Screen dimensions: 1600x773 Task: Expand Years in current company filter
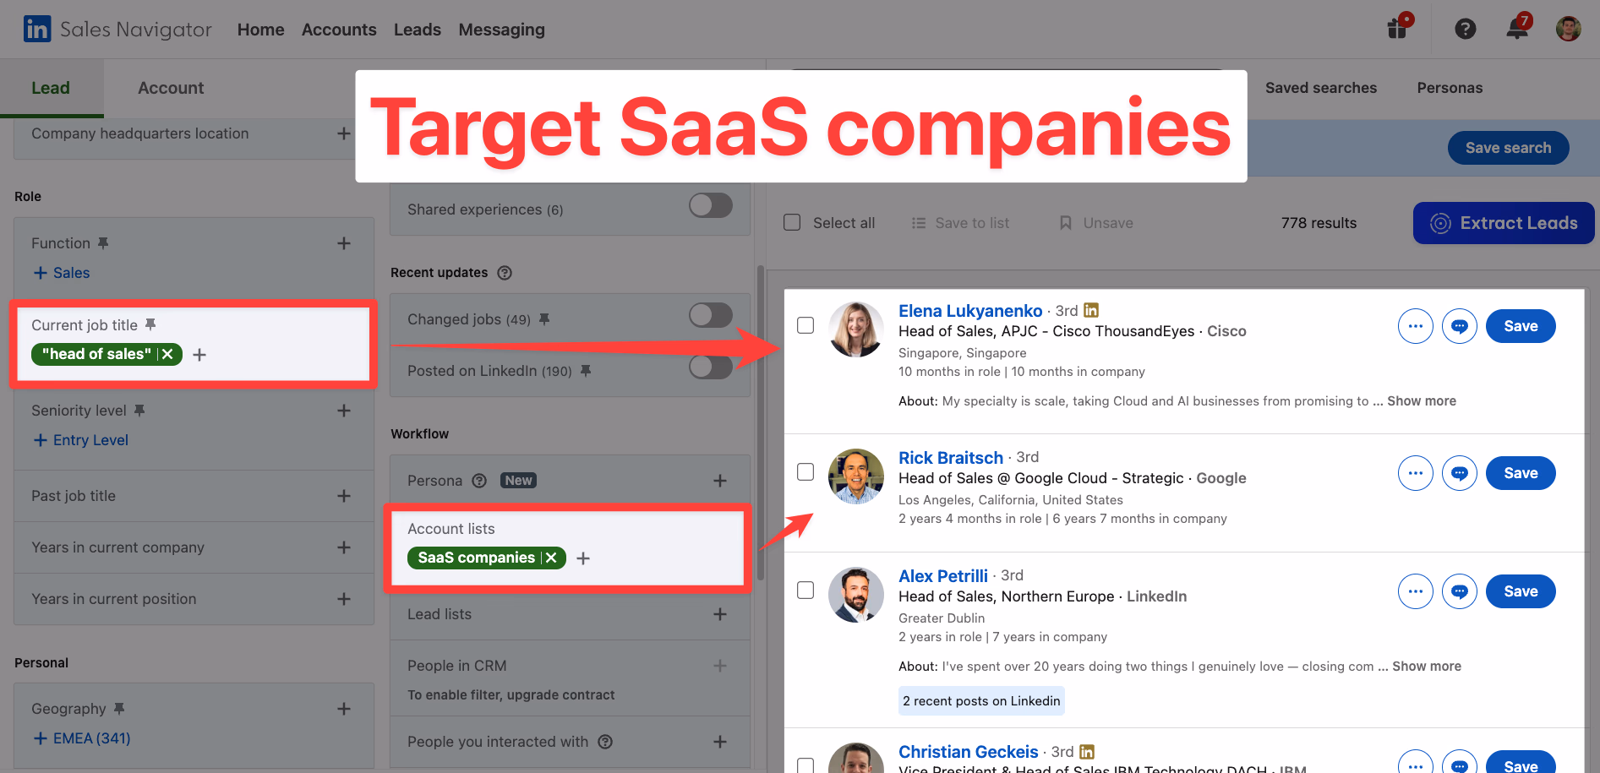click(x=344, y=547)
